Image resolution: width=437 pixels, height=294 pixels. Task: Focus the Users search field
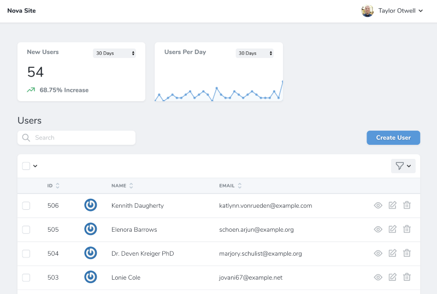point(82,138)
